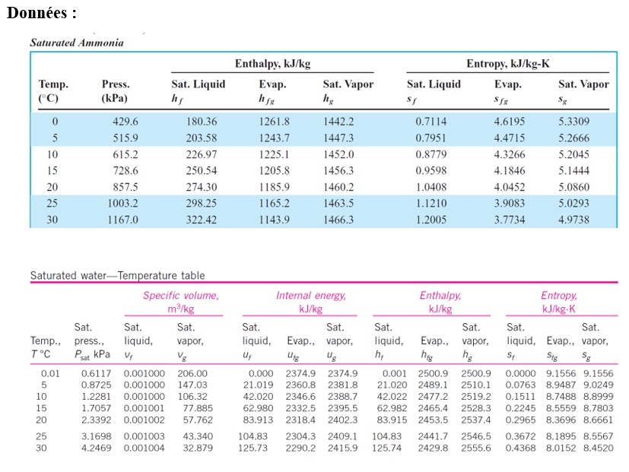This screenshot has height=472, width=629.
Task: Click water sat. vapor internal energy 2415.9
Action: tap(342, 448)
